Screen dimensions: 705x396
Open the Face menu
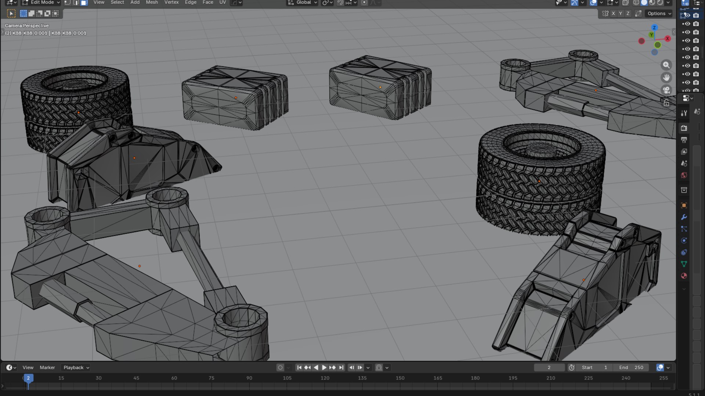208,3
